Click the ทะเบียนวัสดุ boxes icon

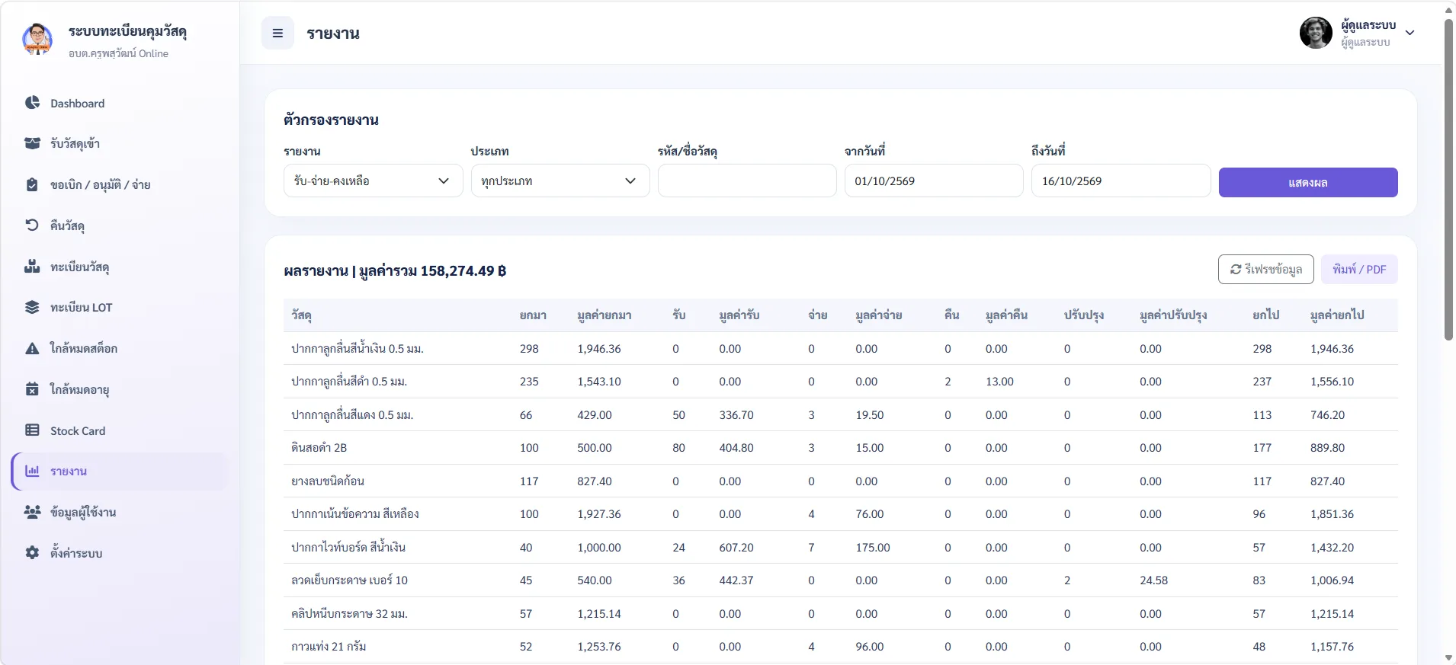tap(32, 266)
